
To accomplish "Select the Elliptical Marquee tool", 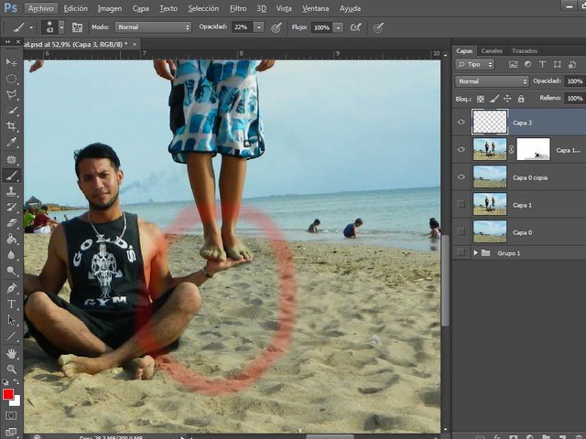I will (x=11, y=79).
